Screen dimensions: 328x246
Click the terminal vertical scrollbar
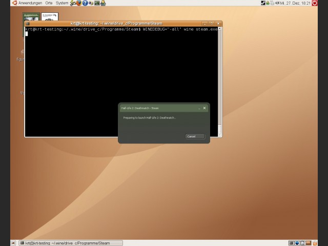[220, 82]
